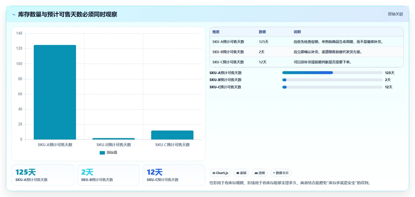Click the 140 y-axis tick label

tap(19, 33)
